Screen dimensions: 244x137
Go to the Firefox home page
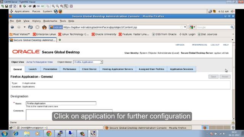click(x=44, y=27)
